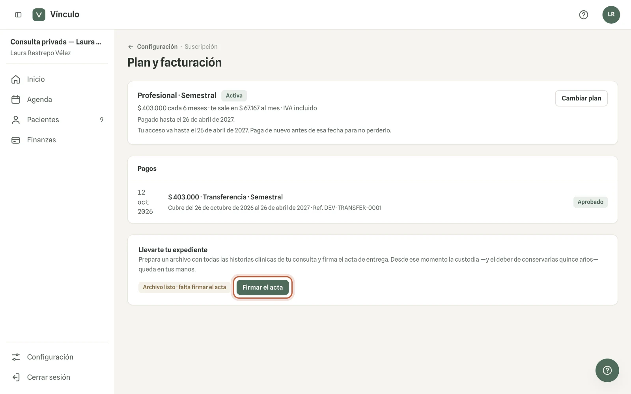Click the Activa status badge

pyautogui.click(x=234, y=95)
